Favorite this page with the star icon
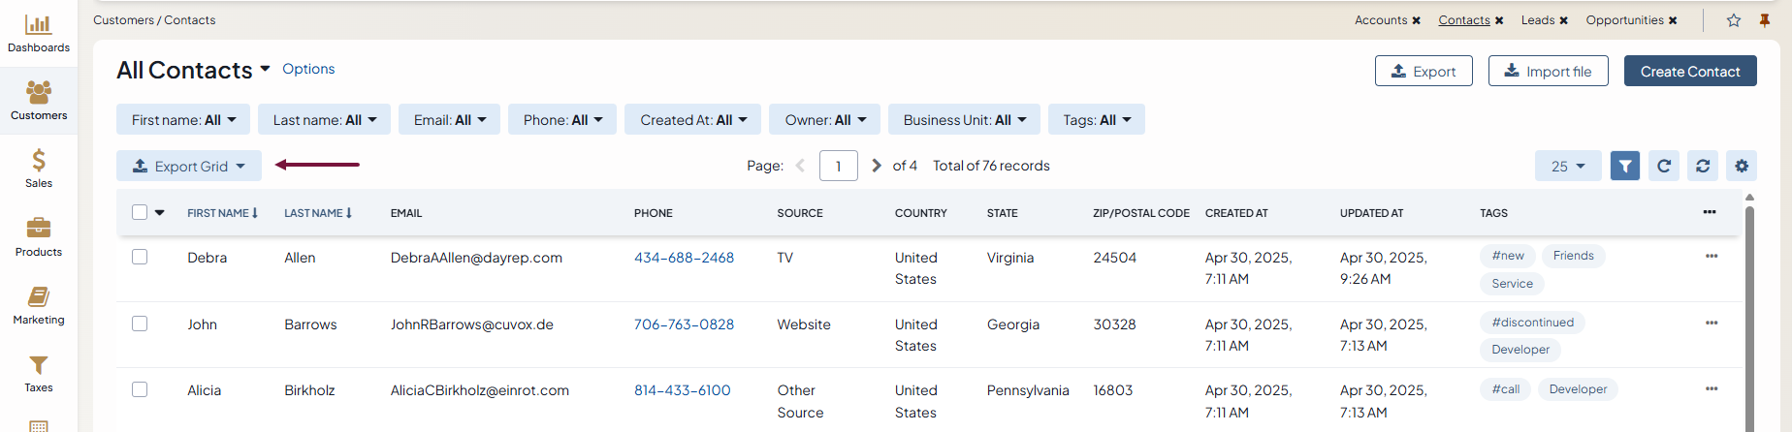The height and width of the screenshot is (432, 1792). coord(1734,20)
